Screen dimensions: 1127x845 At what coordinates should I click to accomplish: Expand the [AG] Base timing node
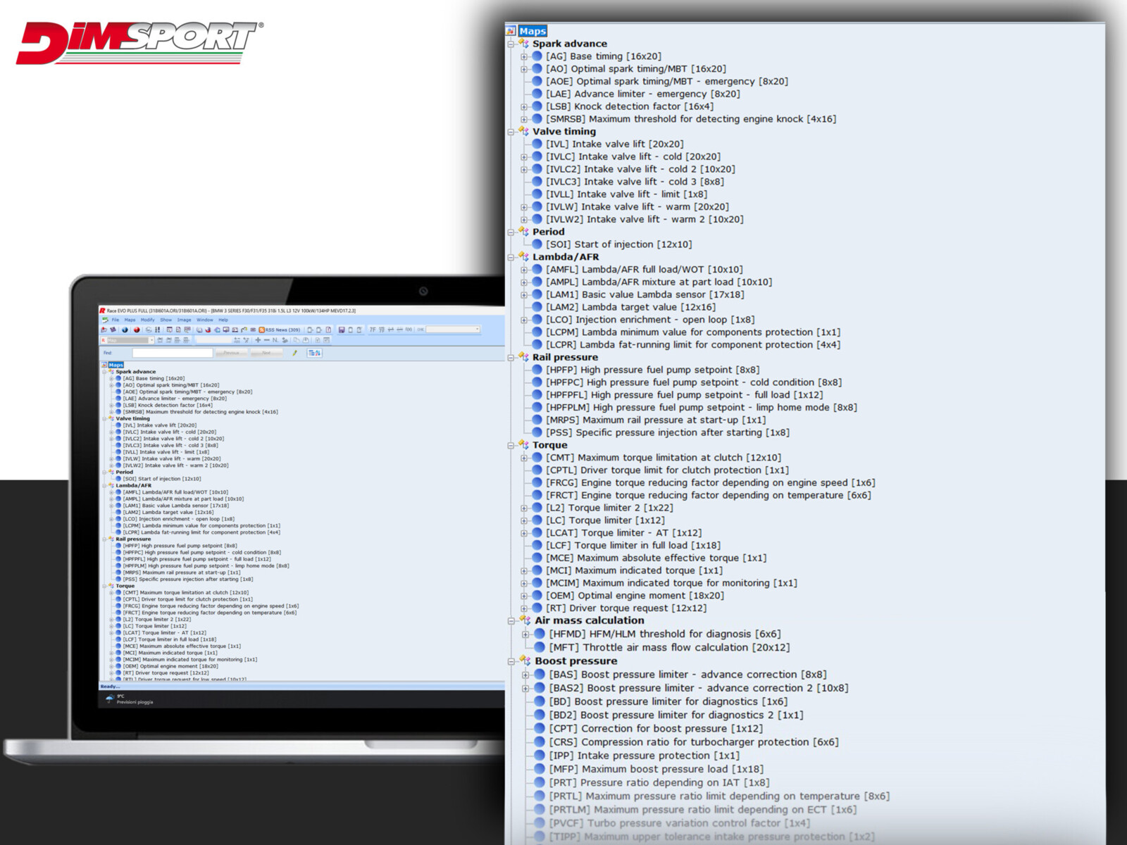coord(524,56)
